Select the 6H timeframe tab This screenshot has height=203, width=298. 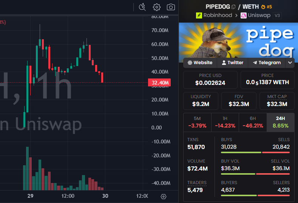[253, 122]
